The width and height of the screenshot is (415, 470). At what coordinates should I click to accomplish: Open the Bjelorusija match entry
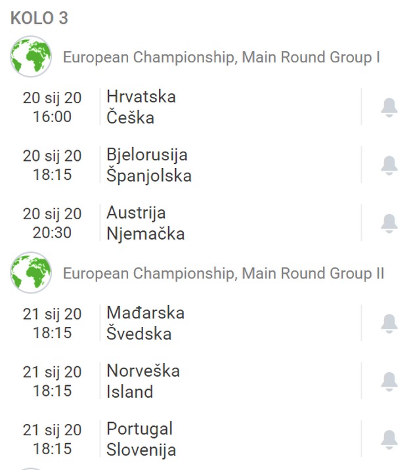(x=147, y=155)
